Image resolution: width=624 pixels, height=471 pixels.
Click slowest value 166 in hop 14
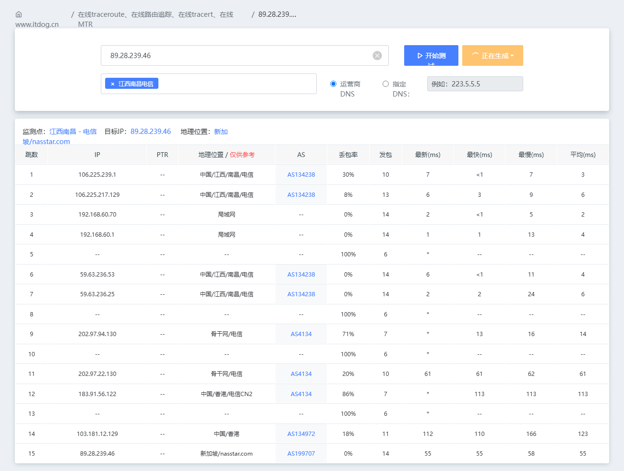click(531, 434)
